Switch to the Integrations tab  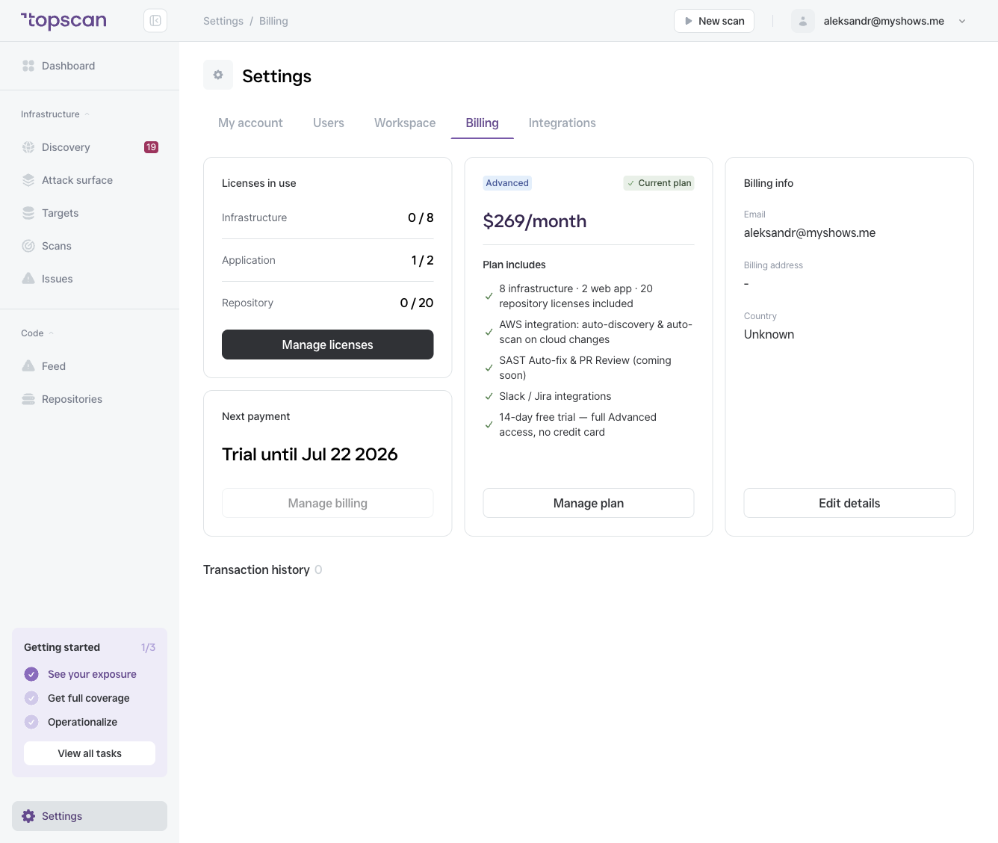[x=562, y=123]
